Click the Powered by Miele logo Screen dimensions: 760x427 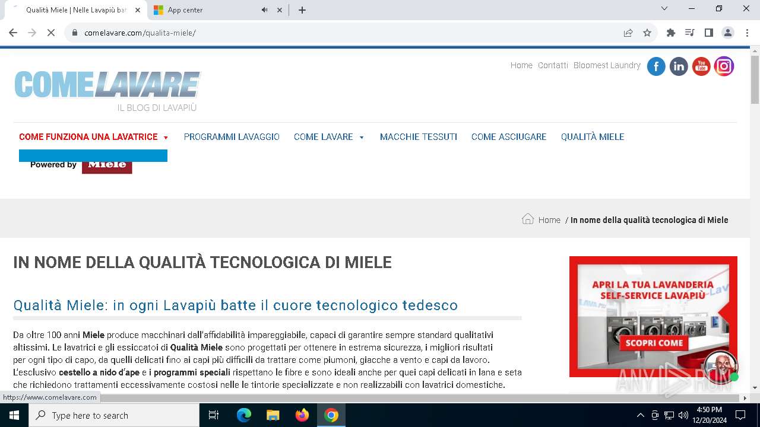coord(81,165)
